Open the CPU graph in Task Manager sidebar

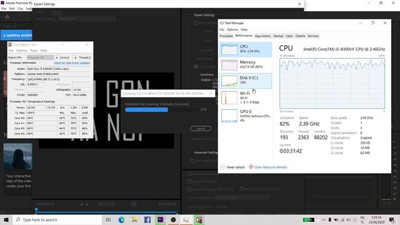246,49
